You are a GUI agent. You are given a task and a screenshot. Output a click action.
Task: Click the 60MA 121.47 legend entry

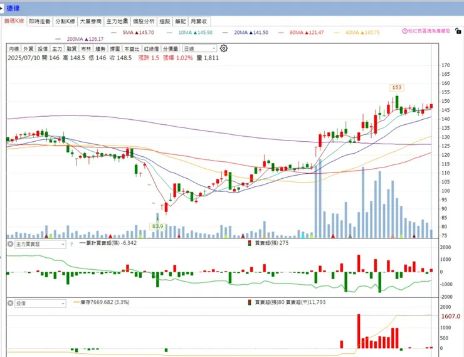301,33
